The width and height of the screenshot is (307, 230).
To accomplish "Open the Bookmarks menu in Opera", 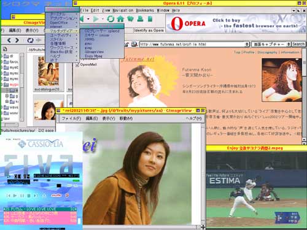I will [145, 10].
